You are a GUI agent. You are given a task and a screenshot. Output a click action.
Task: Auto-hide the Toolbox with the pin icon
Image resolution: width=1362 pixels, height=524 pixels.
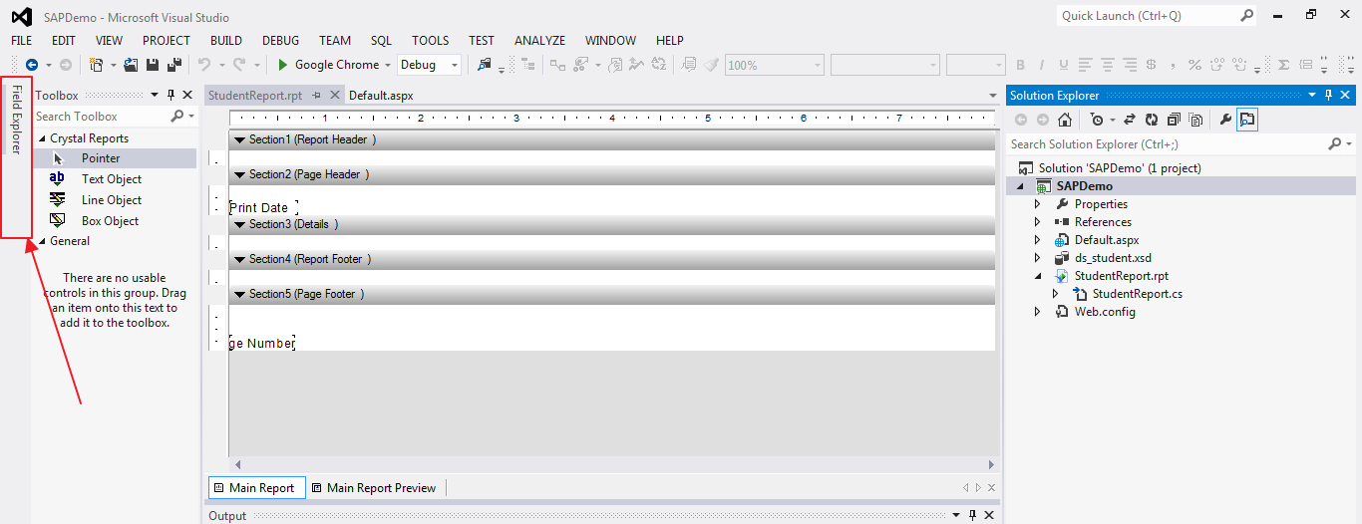tap(170, 96)
